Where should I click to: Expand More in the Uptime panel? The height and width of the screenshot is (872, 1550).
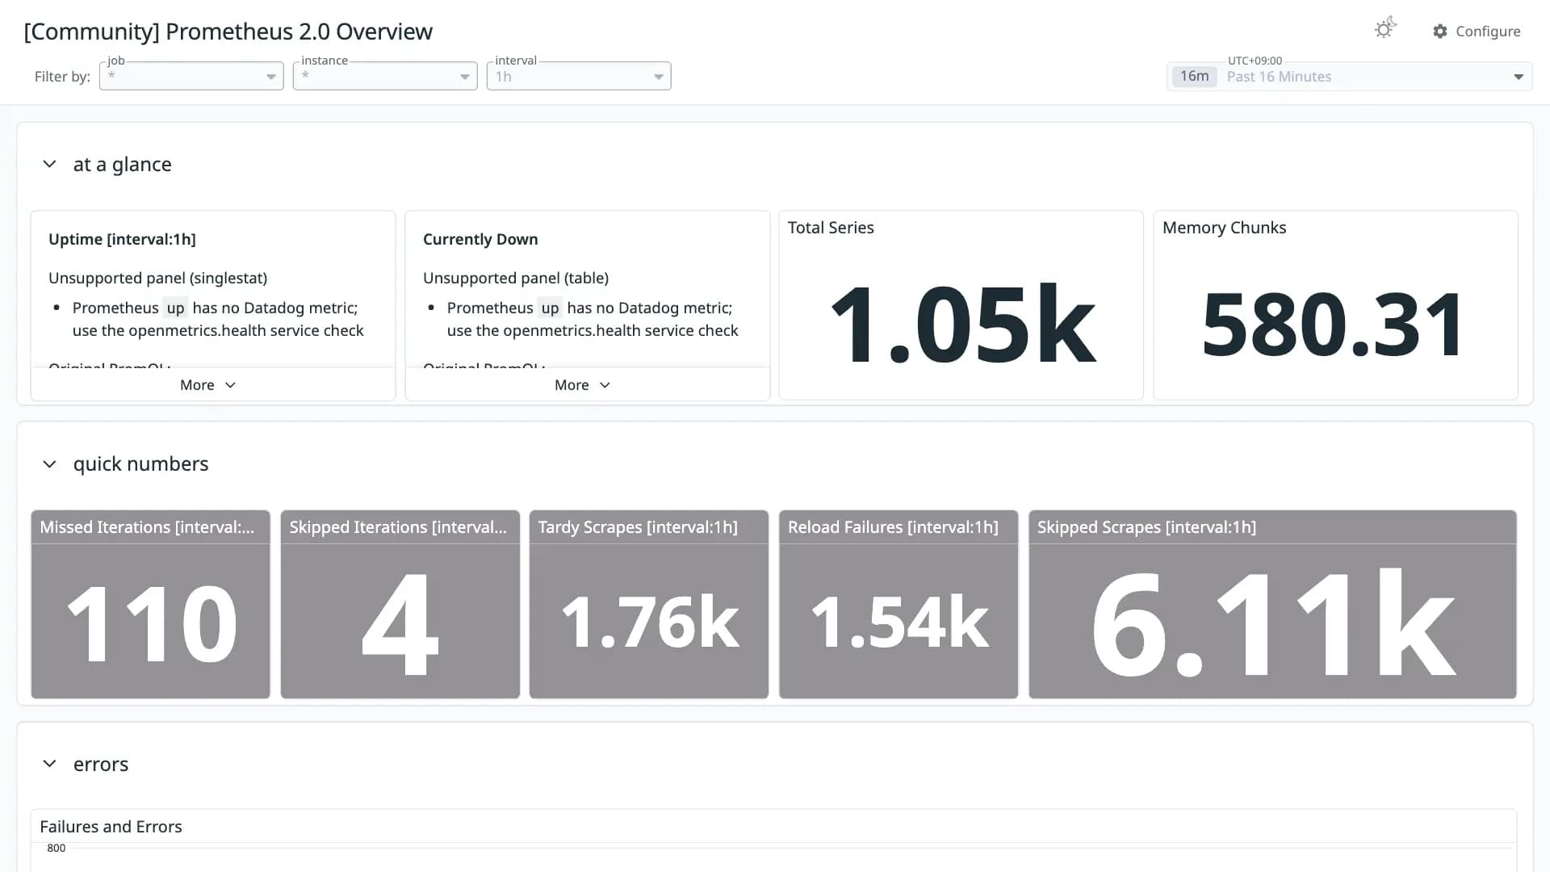[208, 385]
